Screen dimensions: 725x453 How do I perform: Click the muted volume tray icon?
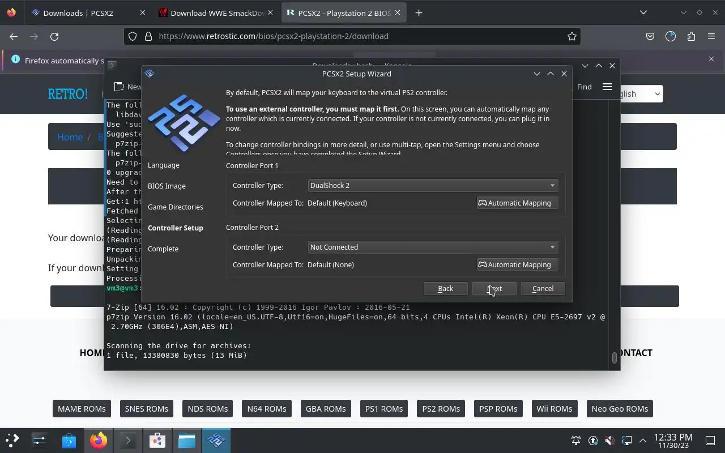pyautogui.click(x=609, y=441)
